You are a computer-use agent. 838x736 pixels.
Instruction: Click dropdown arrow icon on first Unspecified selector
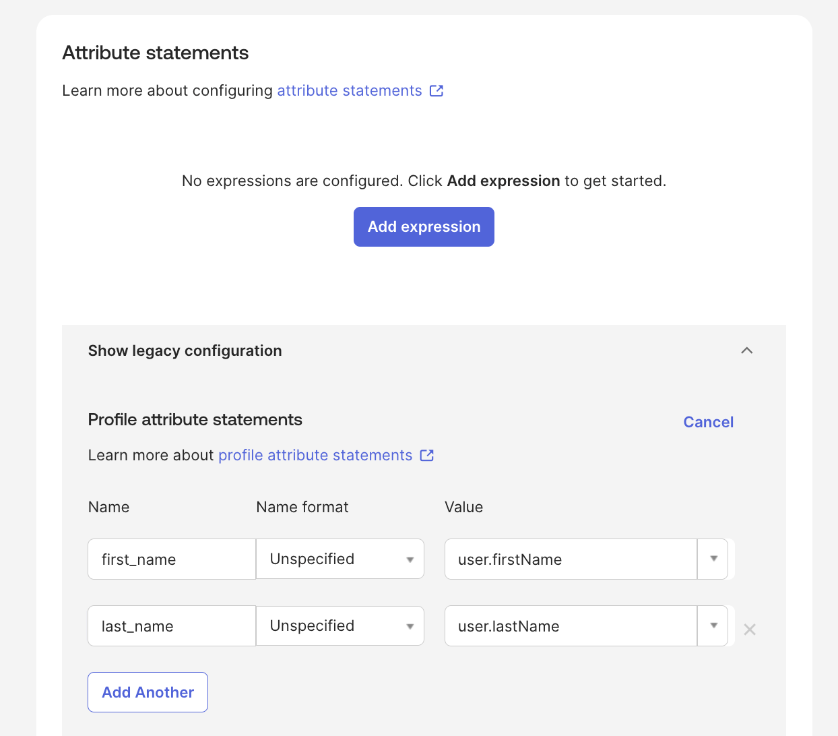coord(410,559)
